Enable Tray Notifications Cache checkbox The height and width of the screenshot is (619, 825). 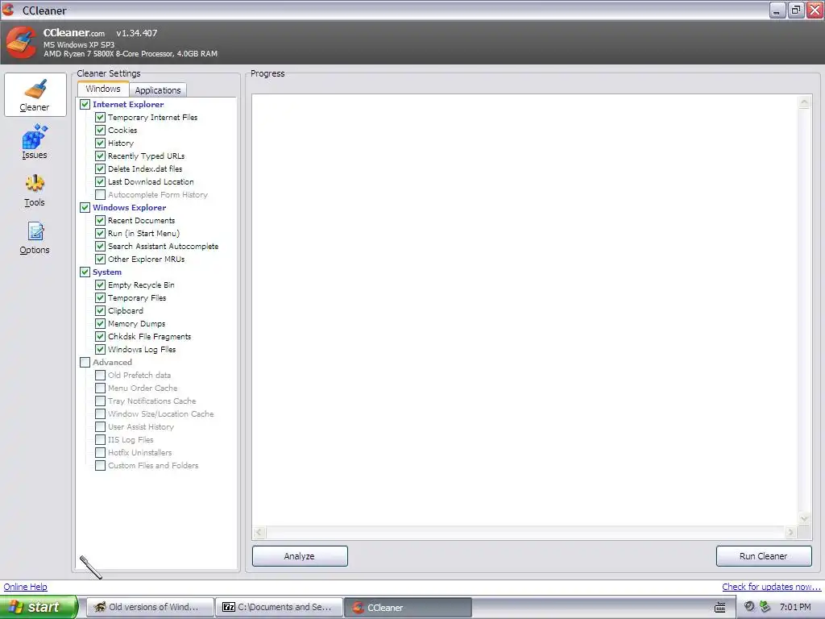pyautogui.click(x=100, y=401)
